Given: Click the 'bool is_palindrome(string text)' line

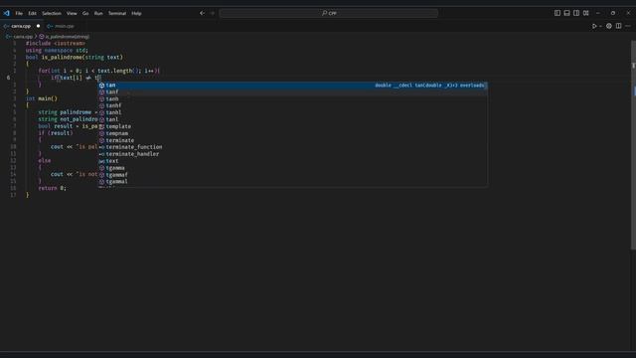Looking at the screenshot, I should pyautogui.click(x=75, y=58).
